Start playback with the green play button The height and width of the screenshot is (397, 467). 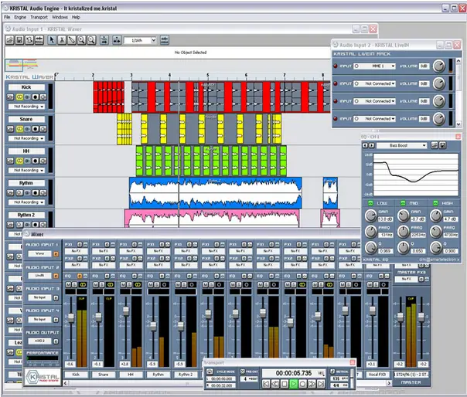[294, 384]
